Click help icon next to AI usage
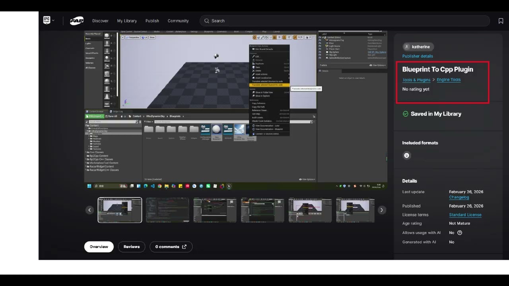This screenshot has height=286, width=509. [x=460, y=233]
